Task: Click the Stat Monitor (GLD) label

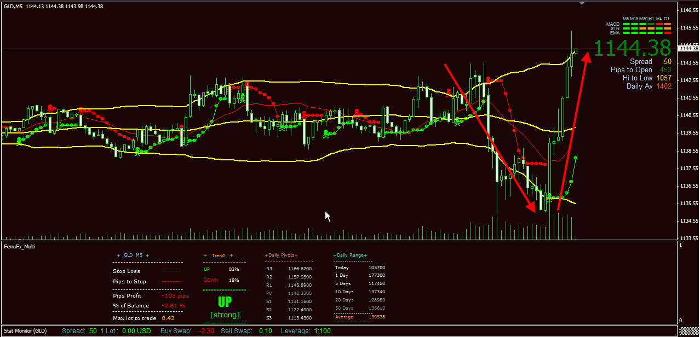Action: click(25, 331)
